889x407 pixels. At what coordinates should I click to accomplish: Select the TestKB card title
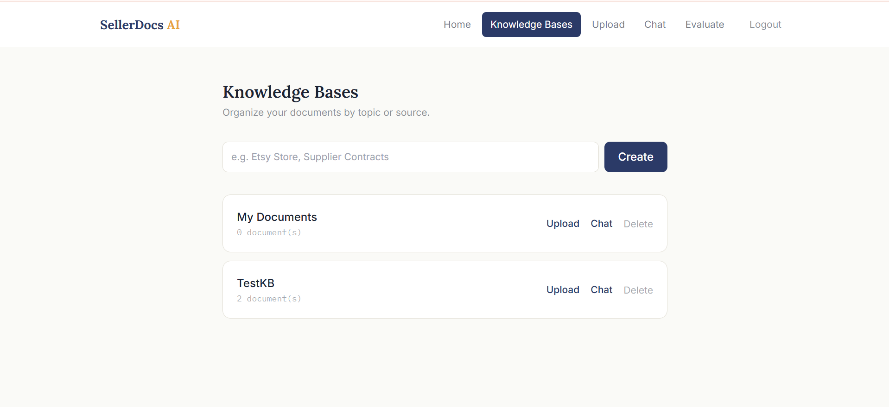[256, 283]
